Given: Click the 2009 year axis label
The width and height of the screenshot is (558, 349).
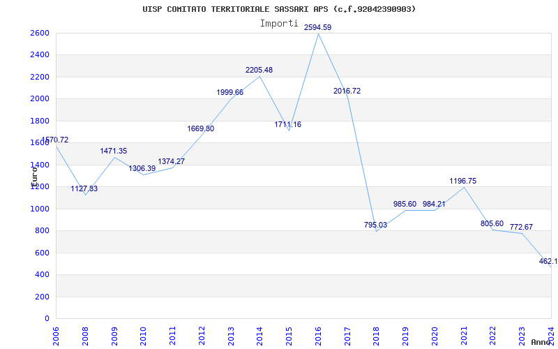Looking at the screenshot, I should coord(114,336).
